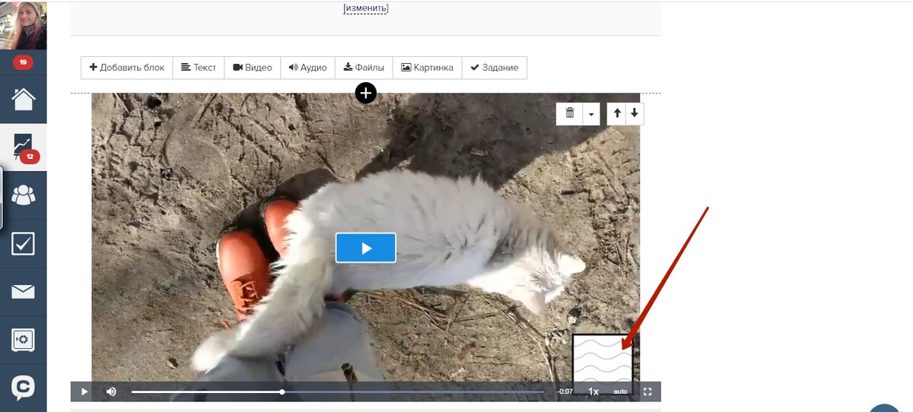Image resolution: width=913 pixels, height=412 pixels.
Task: Add an Аудио block
Action: (308, 68)
